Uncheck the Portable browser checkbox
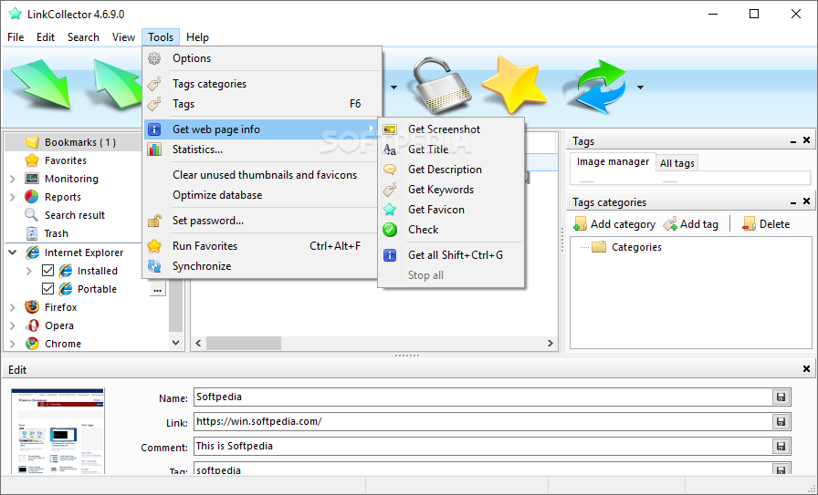The image size is (818, 495). tap(47, 289)
